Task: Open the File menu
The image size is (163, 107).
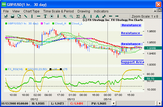Action: 6,11
